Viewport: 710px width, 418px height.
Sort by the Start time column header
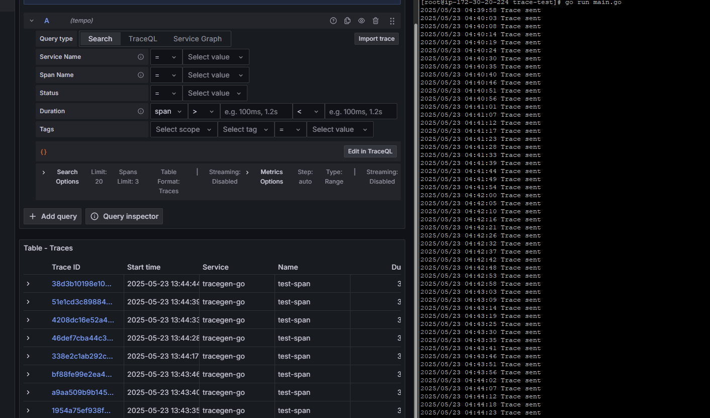click(x=144, y=267)
